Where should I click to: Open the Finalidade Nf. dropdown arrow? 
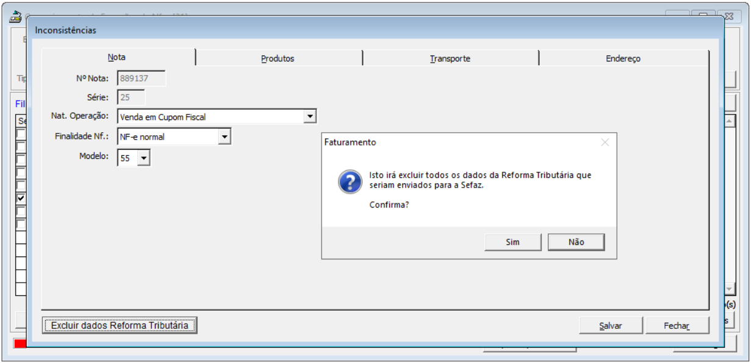coord(225,137)
